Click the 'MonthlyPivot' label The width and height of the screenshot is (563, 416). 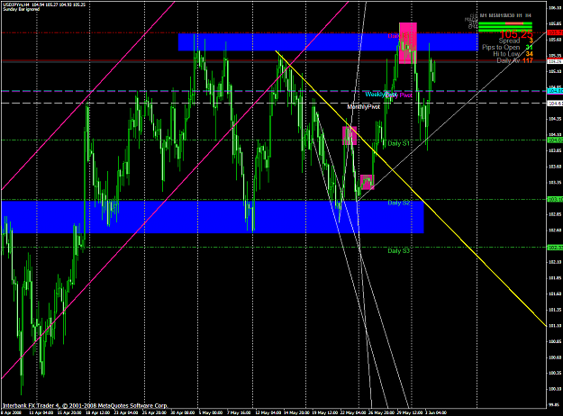point(363,107)
